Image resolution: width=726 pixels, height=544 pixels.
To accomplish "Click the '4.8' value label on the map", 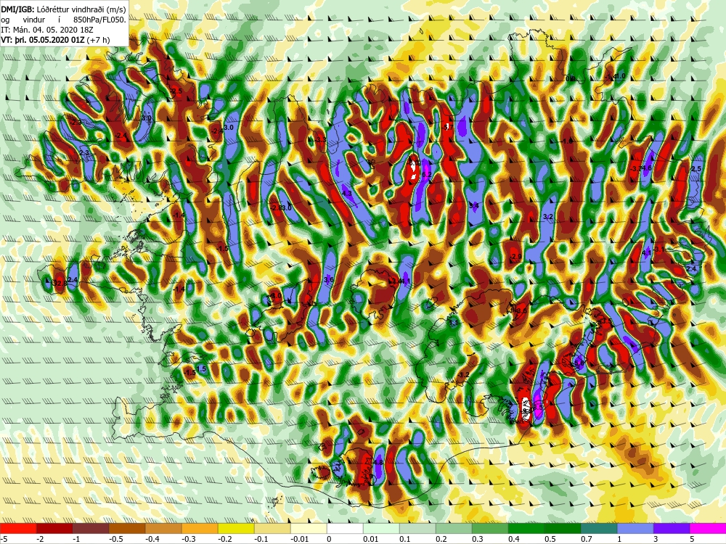I will click(378, 462).
